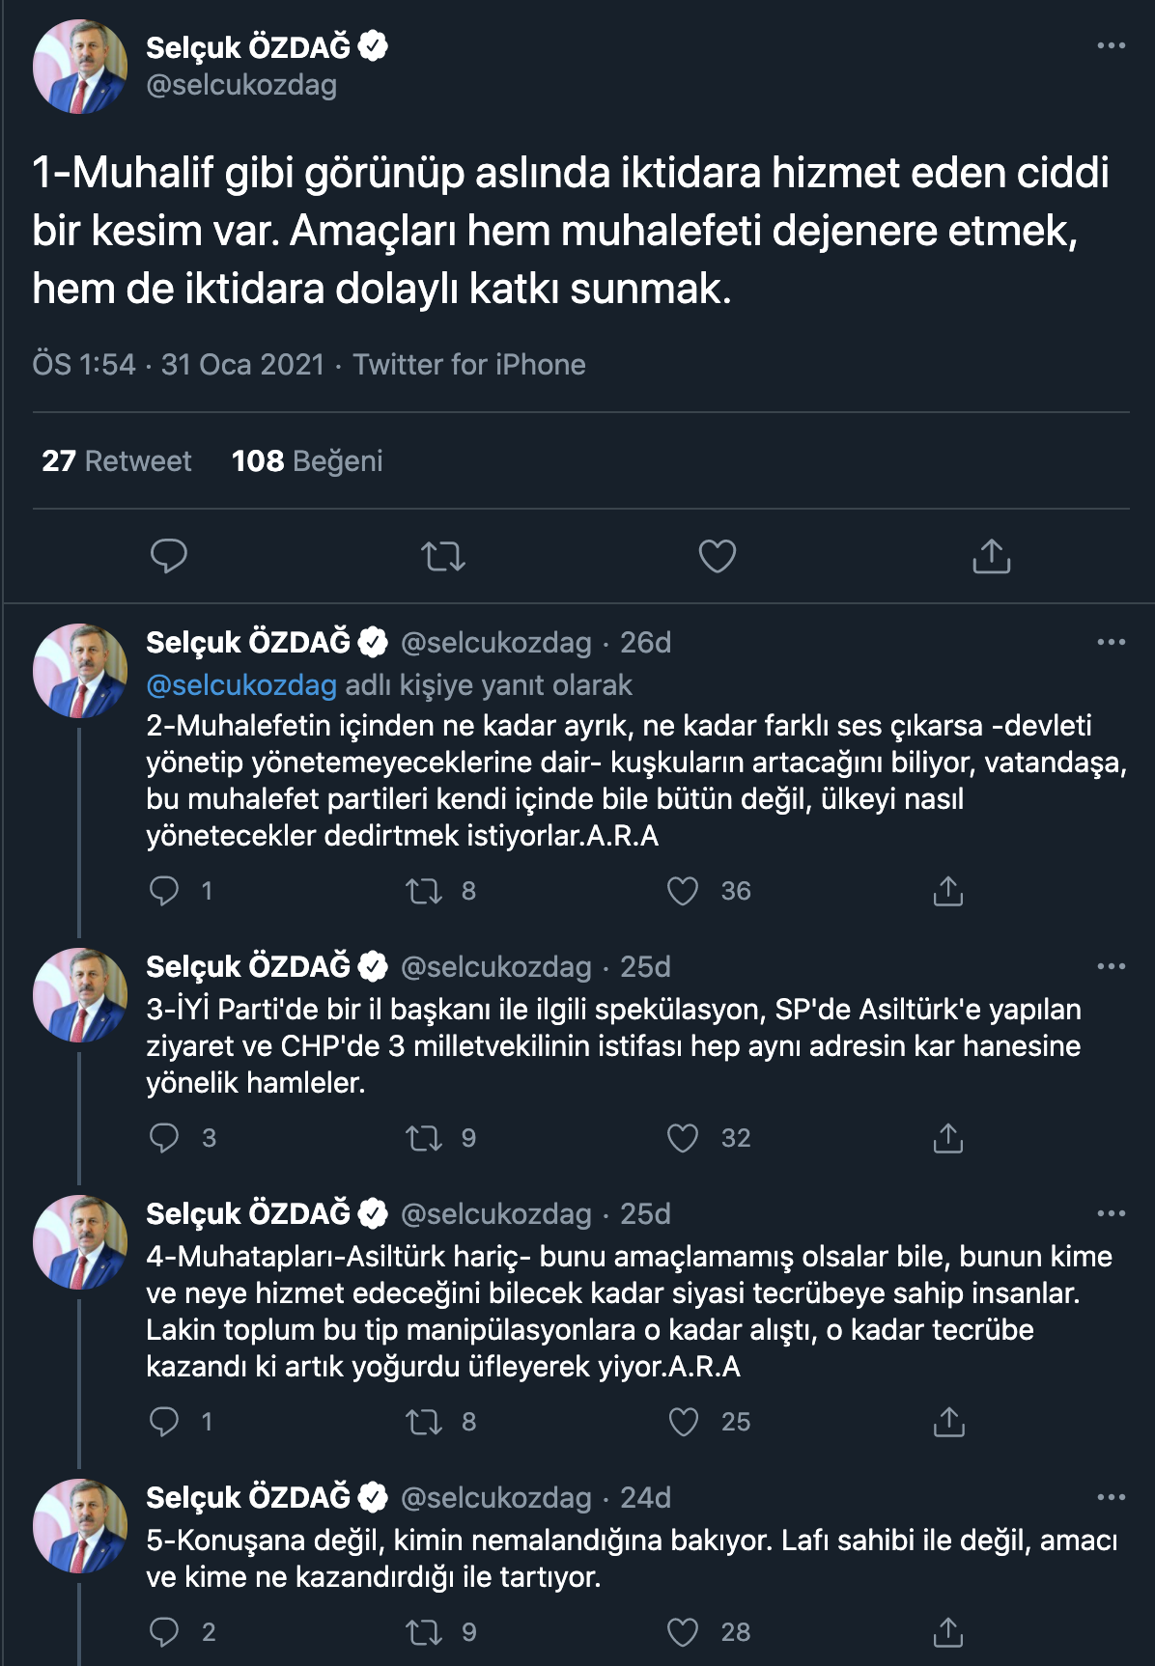
Task: Open the options menu on tweet 5
Action: [x=1113, y=1499]
